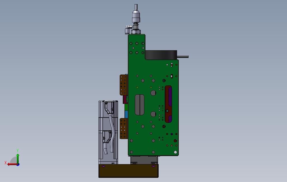Image resolution: width=287 pixels, height=182 pixels.
Task: Select the purple insert inside the red bar
Action: [x=170, y=97]
